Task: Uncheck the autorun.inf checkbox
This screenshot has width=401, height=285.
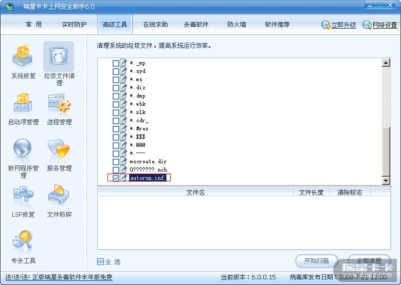Action: 116,178
